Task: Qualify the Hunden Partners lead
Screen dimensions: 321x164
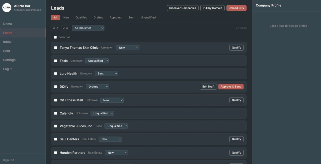Action: 236,152
